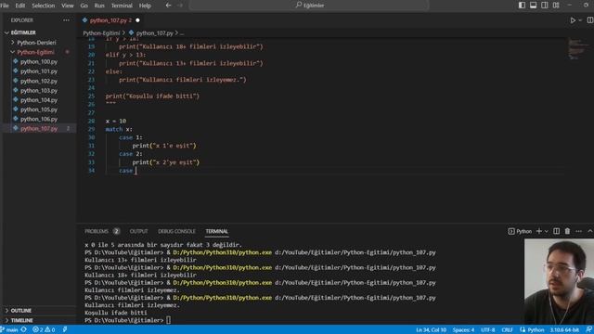
Task: Create a new terminal with plus icon
Action: tap(538, 231)
